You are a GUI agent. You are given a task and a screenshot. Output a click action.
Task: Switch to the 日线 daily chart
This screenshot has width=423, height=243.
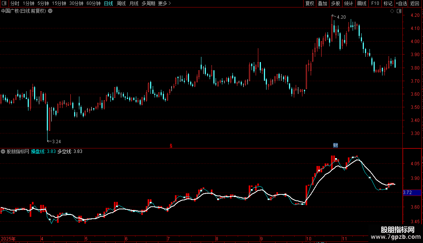109,3
